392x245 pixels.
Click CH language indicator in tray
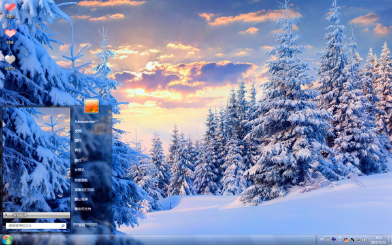(x=321, y=239)
